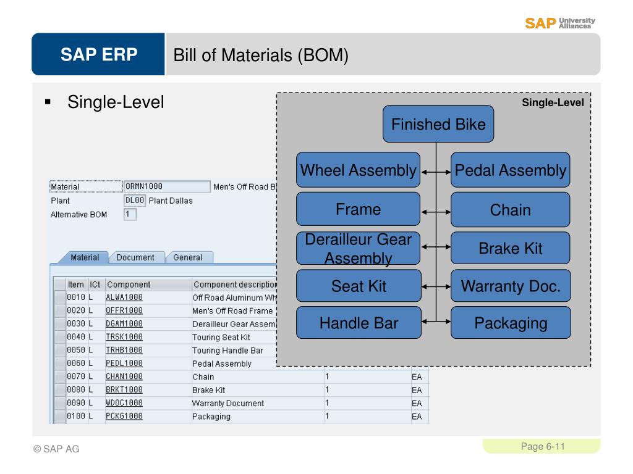633x474 pixels.
Task: Select the Finished Bike box
Action: 438,124
